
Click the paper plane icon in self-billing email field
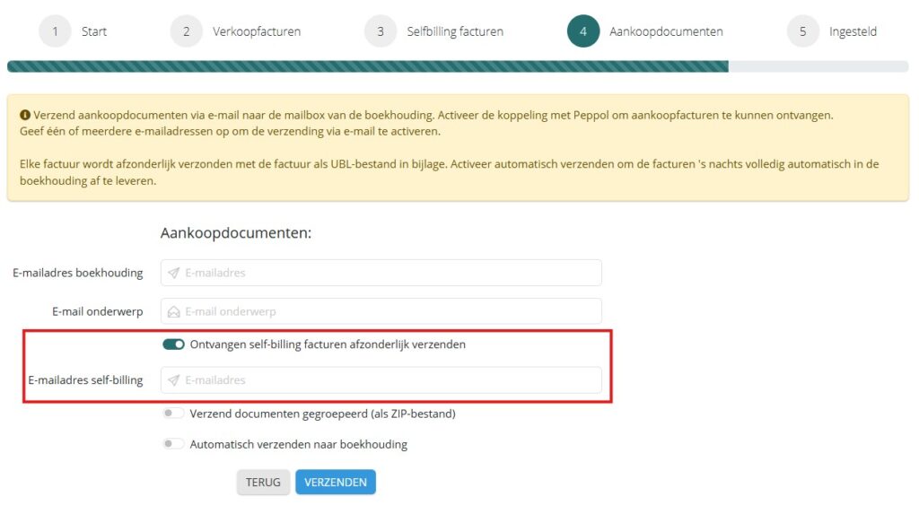(174, 380)
